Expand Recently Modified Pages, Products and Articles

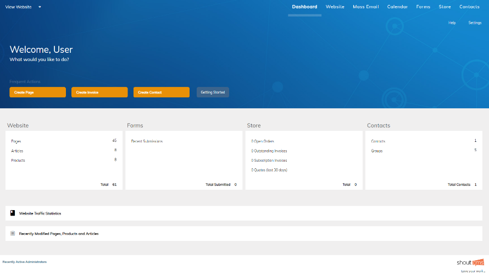[244, 234]
